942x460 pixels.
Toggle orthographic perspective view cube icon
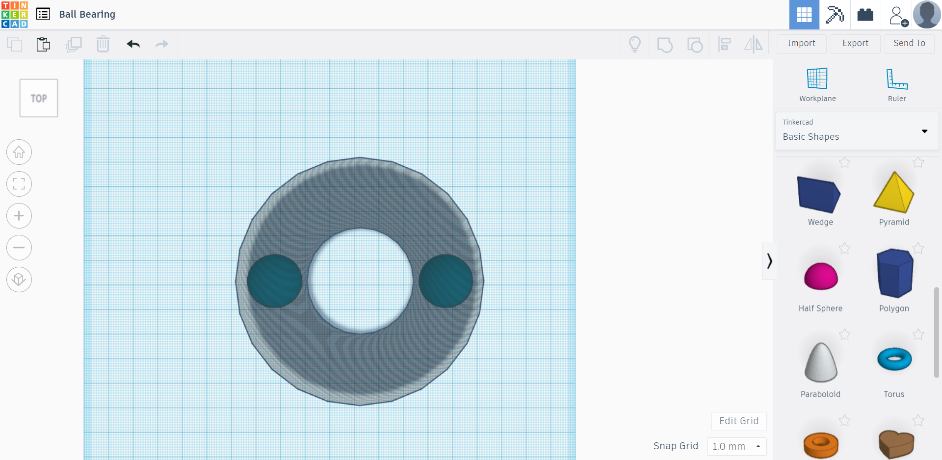19,280
